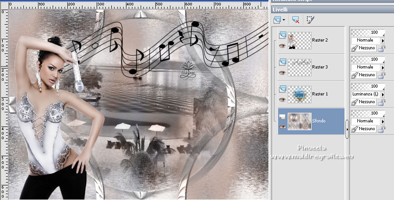Click the link set Nessuno button for Raster 1
394x200 pixels.
click(364, 102)
